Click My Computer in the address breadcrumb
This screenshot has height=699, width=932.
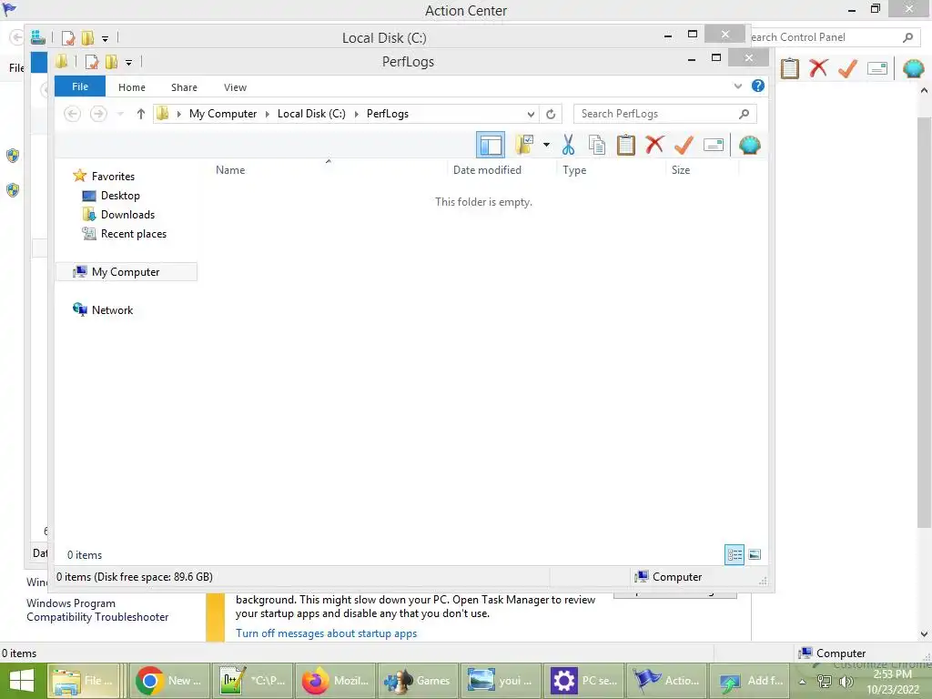pos(223,114)
